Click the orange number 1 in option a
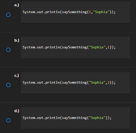The height and width of the screenshot is (133, 136). pos(90,12)
